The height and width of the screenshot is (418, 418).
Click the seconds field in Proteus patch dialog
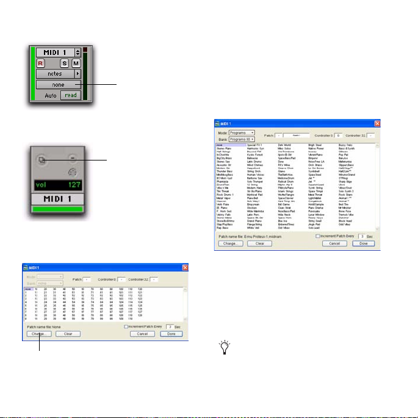point(362,236)
